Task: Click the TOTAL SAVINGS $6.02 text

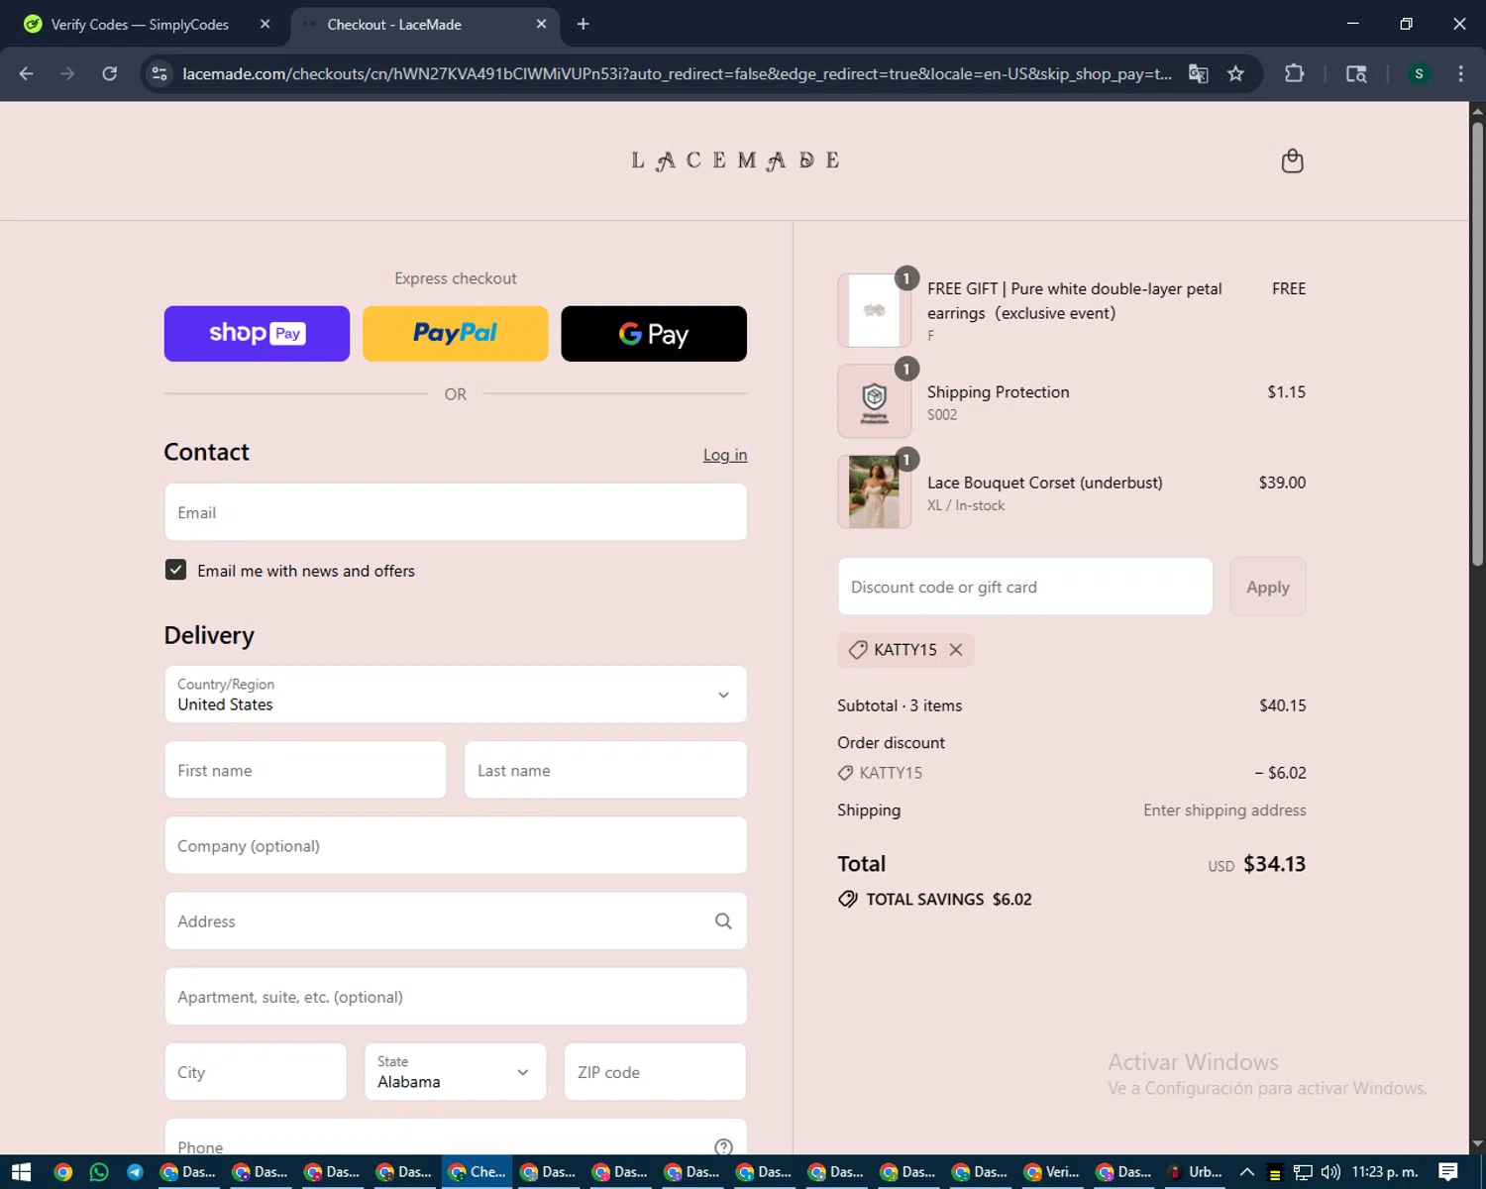Action: 948,900
